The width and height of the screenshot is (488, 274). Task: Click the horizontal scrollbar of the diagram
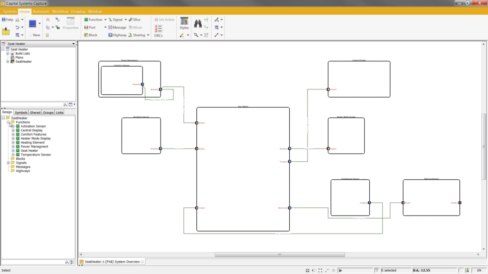coord(279,254)
